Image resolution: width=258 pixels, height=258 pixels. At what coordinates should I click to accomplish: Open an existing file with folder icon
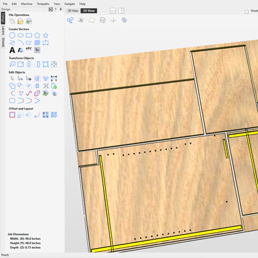click(x=20, y=21)
